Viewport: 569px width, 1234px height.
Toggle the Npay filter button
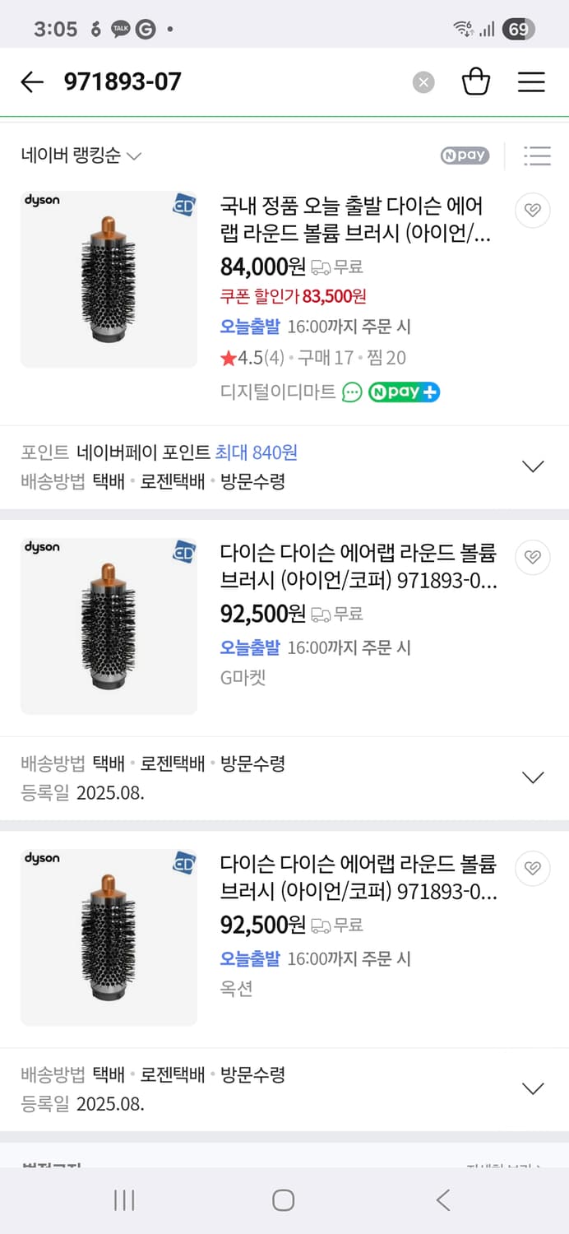pos(465,155)
